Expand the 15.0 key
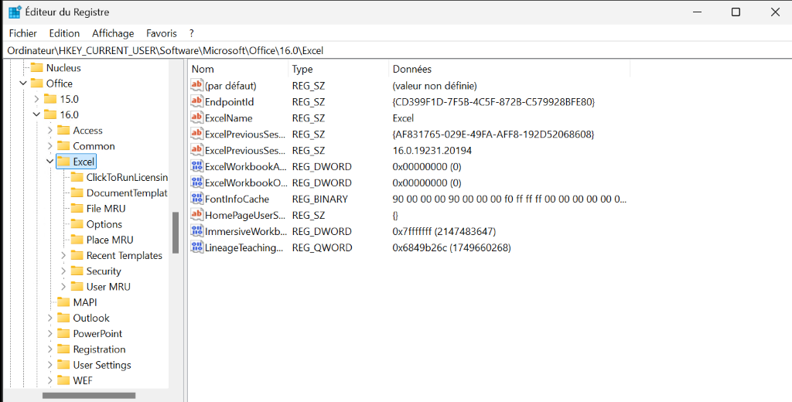This screenshot has width=792, height=402. tap(36, 99)
